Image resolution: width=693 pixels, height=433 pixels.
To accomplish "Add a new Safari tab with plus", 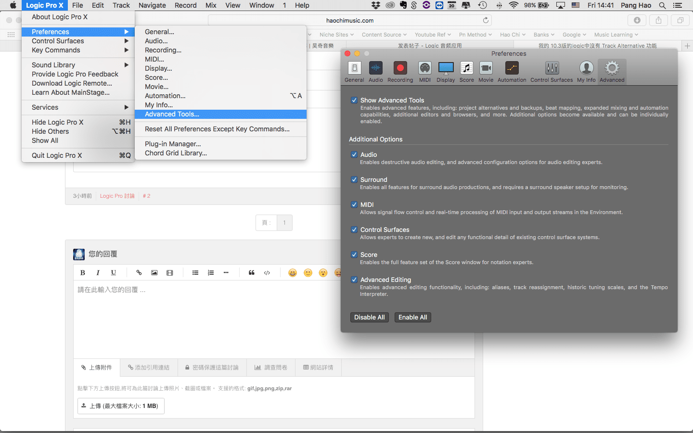I will (x=687, y=46).
